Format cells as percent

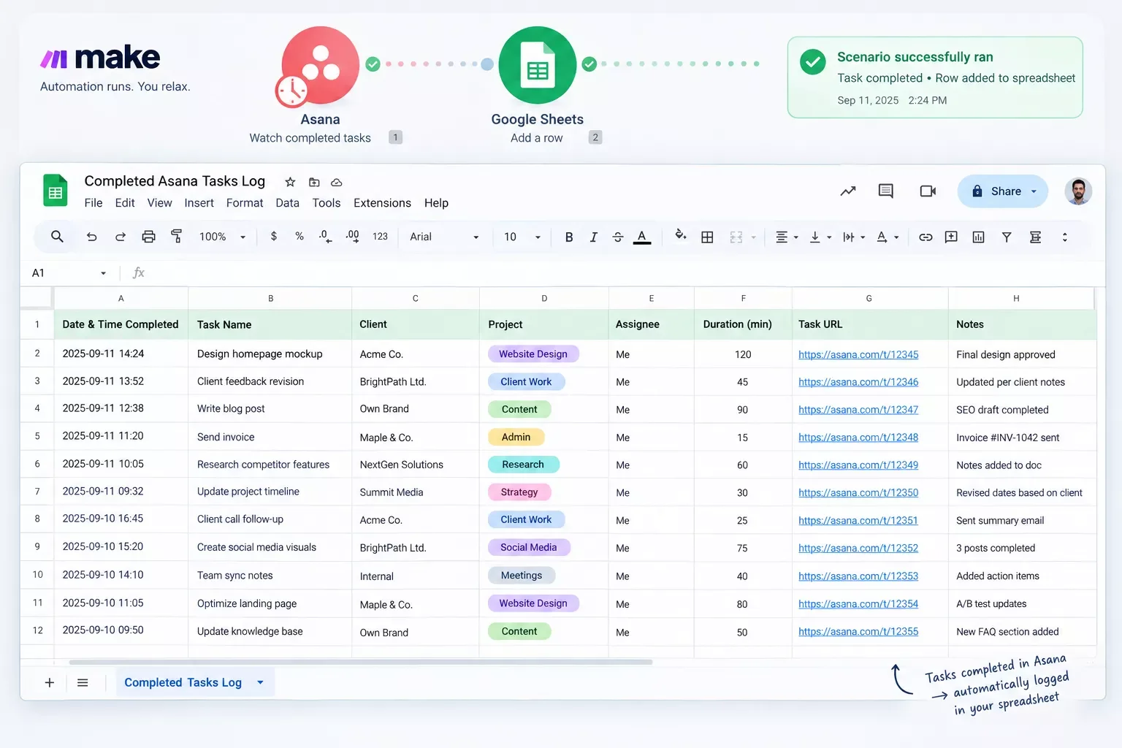tap(299, 237)
